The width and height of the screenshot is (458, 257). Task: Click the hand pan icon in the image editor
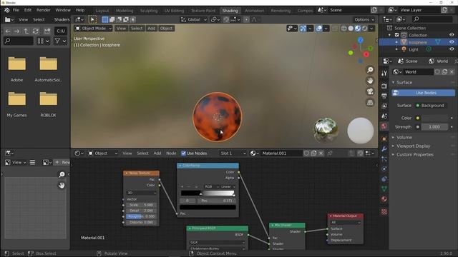tap(62, 185)
